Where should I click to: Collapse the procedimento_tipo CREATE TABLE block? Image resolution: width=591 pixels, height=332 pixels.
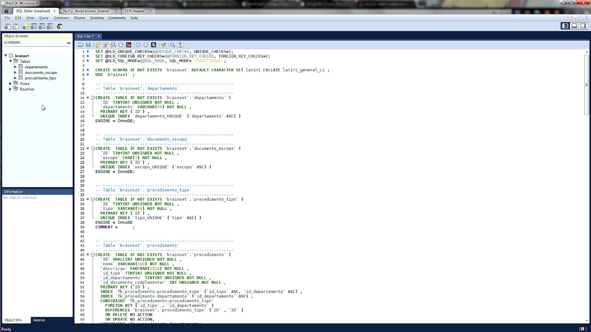point(92,199)
